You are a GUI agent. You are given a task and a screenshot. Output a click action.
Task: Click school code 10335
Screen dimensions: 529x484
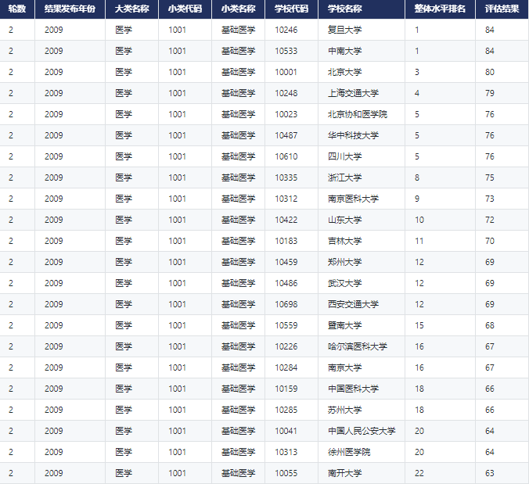(x=286, y=177)
